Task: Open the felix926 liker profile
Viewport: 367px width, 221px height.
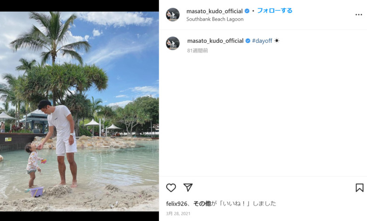Action: (x=177, y=204)
